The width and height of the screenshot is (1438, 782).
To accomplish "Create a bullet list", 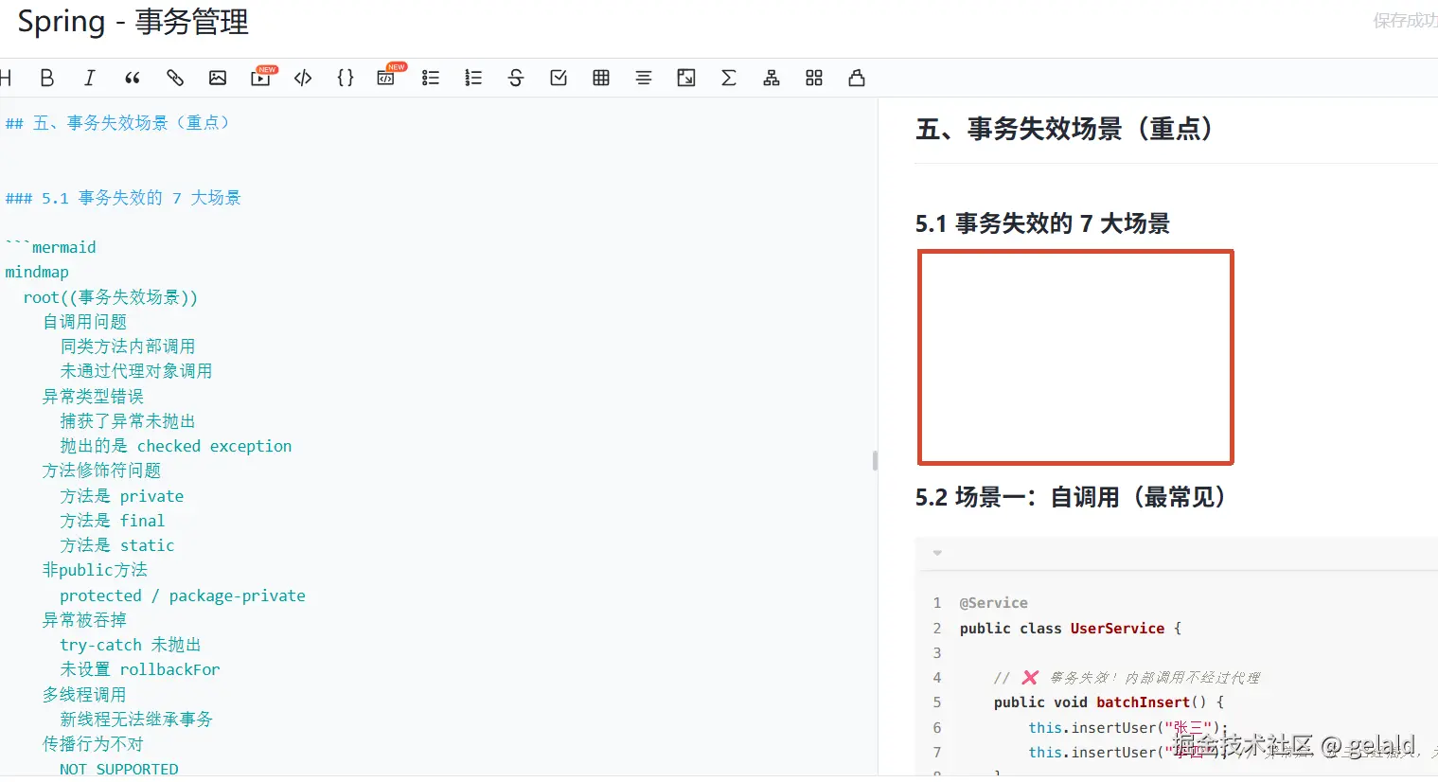I will (x=431, y=78).
